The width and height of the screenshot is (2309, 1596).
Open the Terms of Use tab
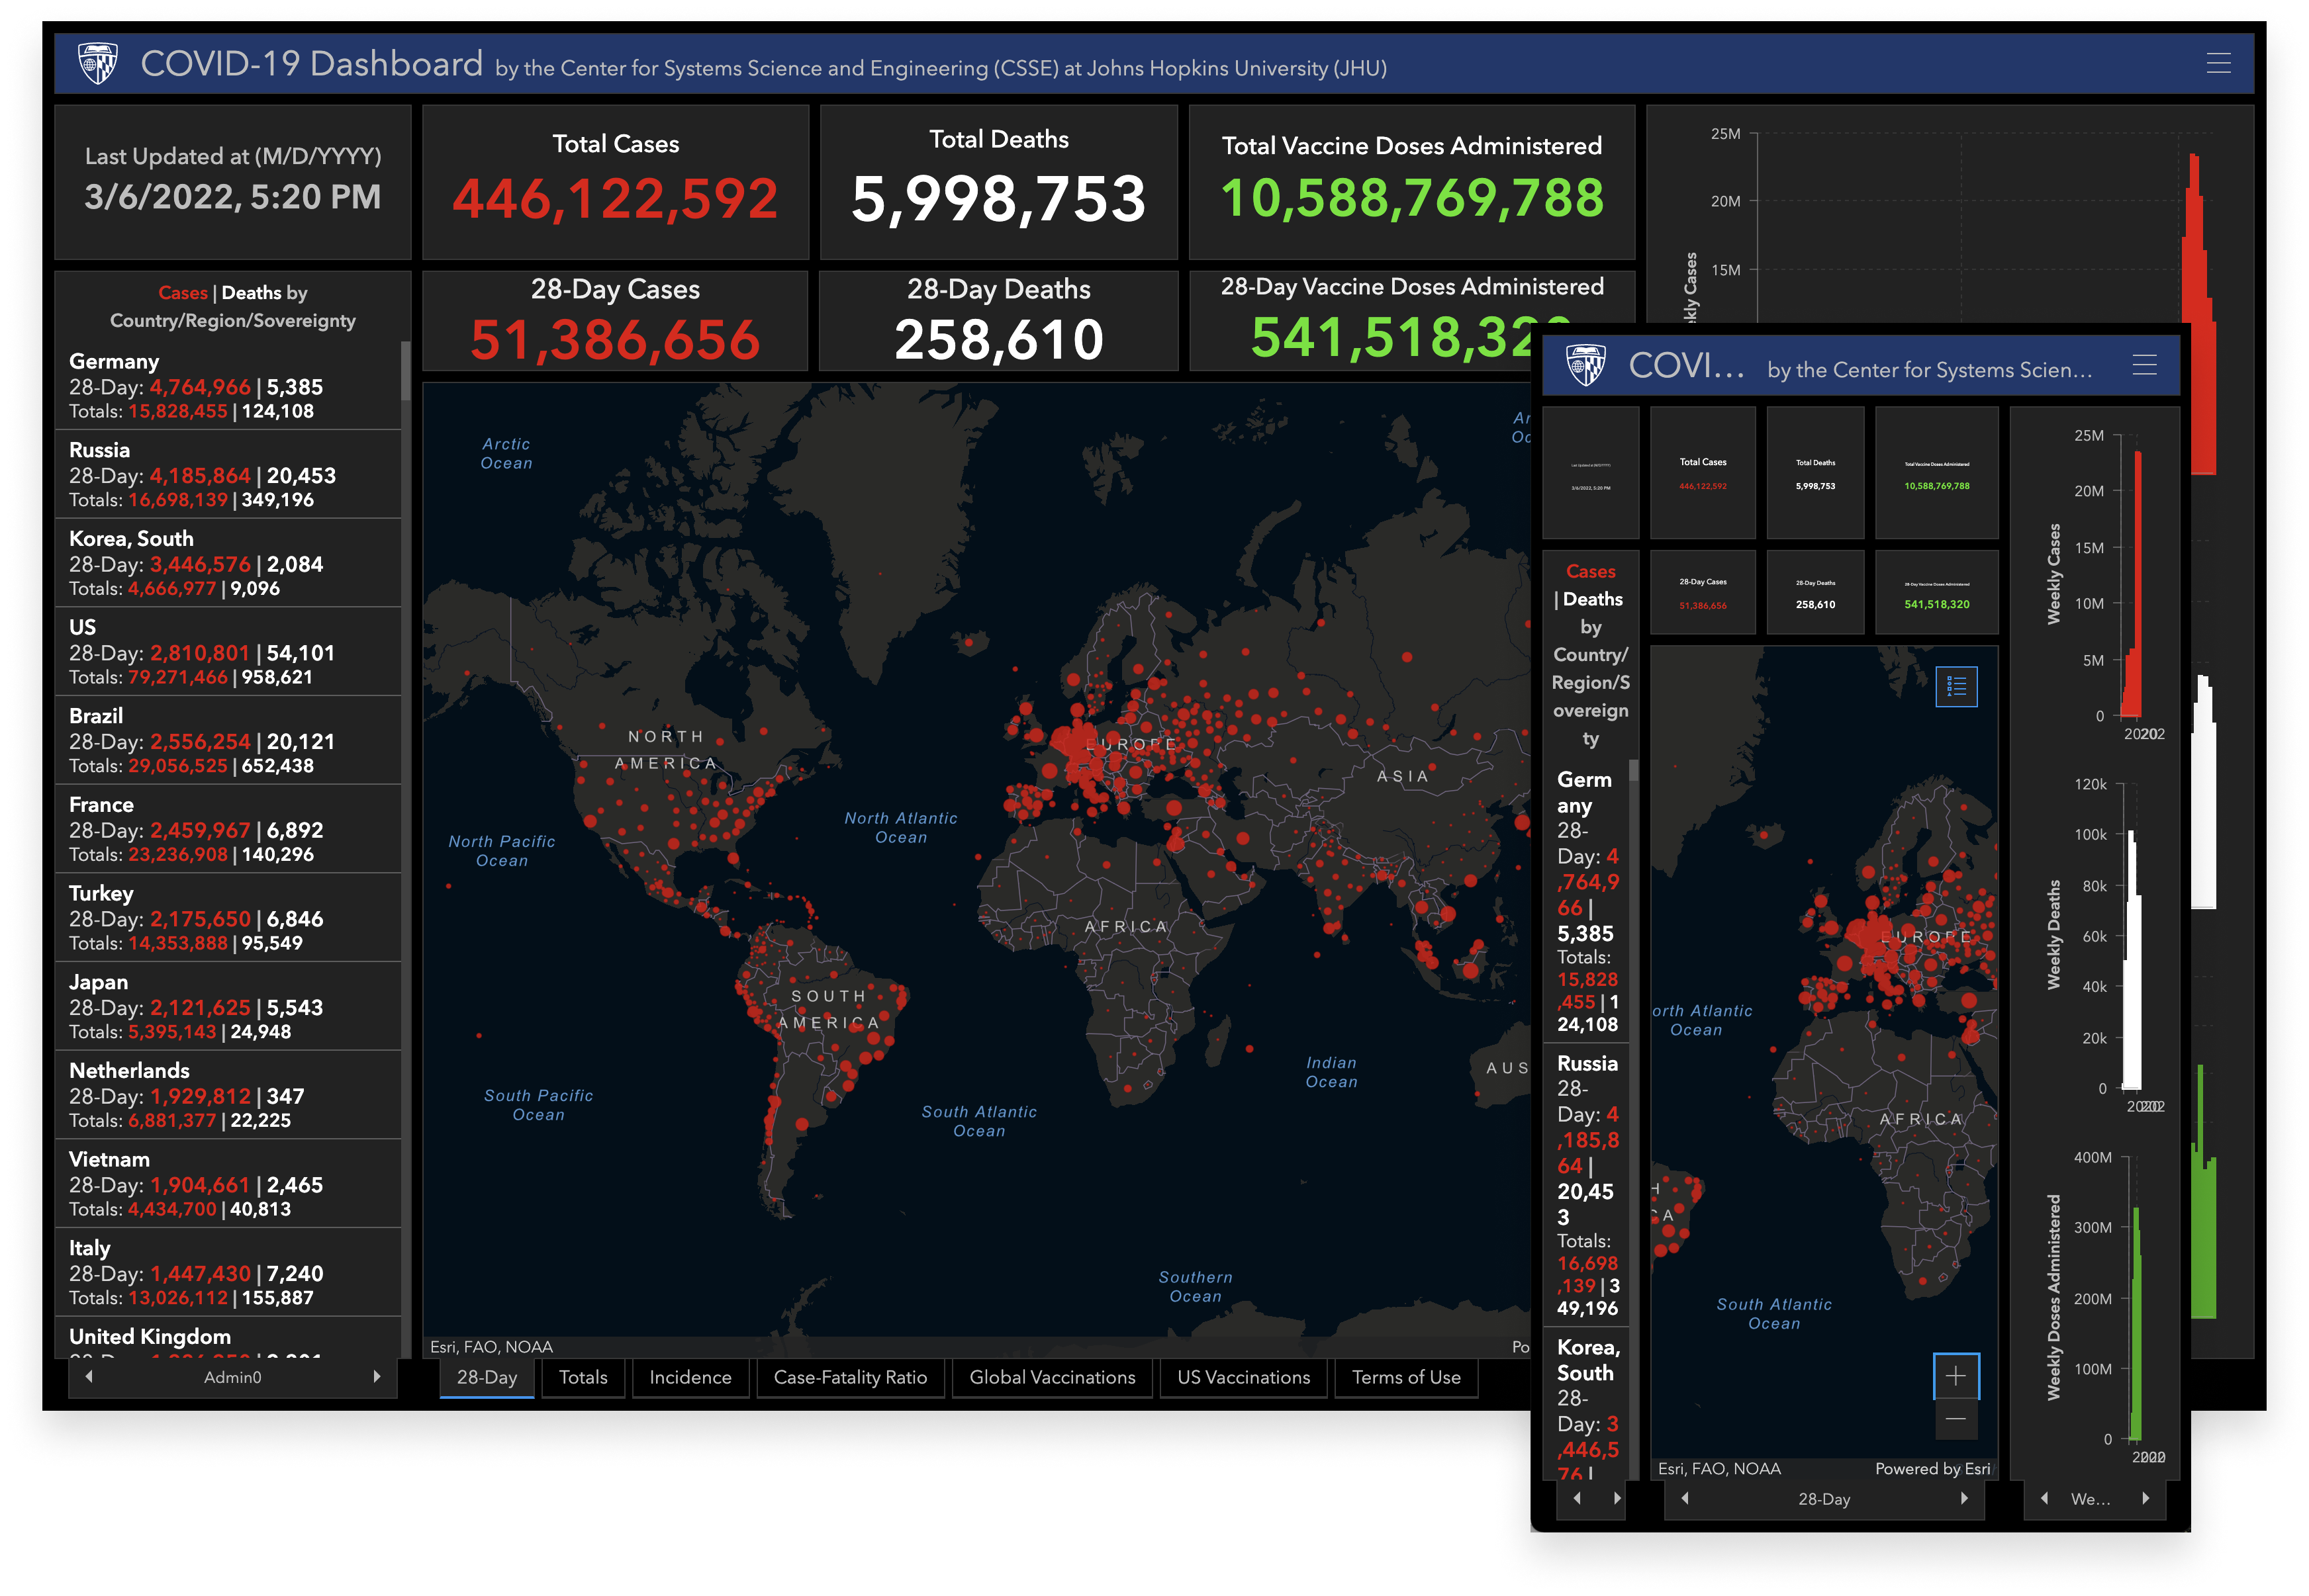(1405, 1378)
